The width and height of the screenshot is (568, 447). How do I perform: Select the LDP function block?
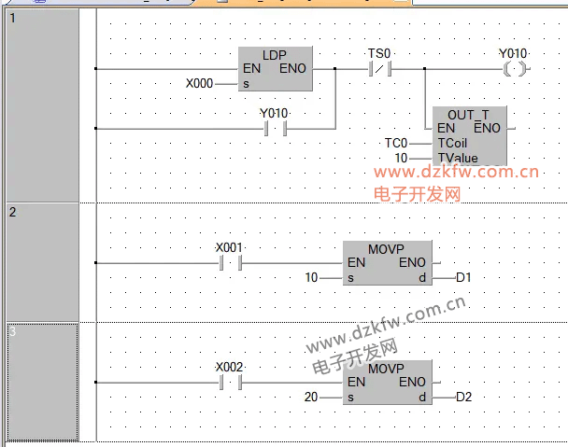pos(276,69)
